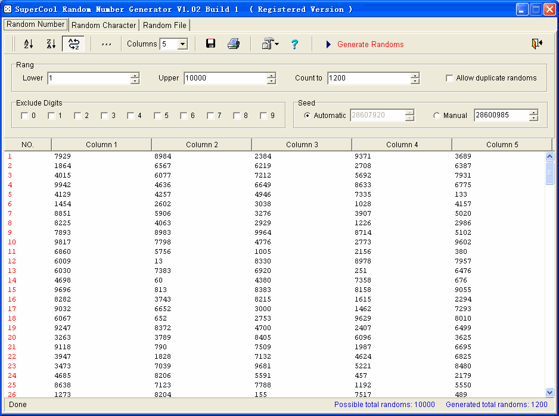Click the Column 4 header
This screenshot has width=559, height=416.
402,145
